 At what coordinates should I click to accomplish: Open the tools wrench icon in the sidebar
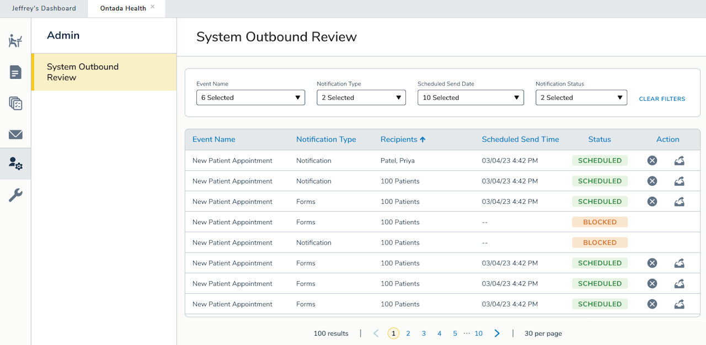pos(15,195)
